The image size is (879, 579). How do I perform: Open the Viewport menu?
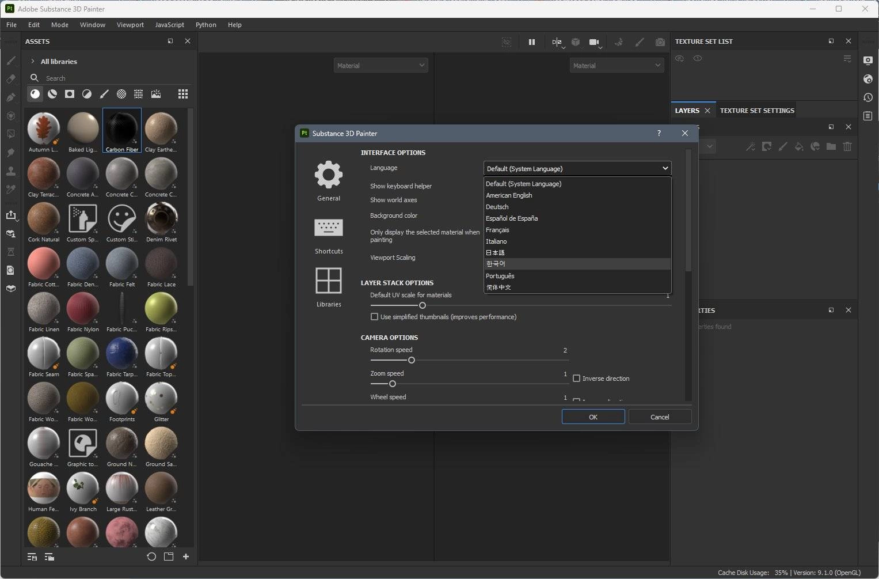pos(130,25)
